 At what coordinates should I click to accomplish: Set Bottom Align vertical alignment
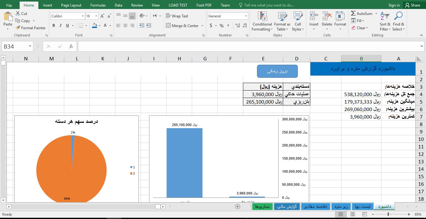point(132,16)
